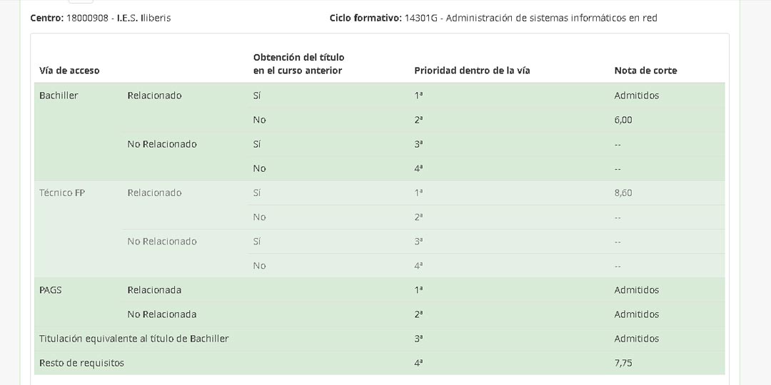Click the "Prioridad dentro de la vía" header
Screen dimensions: 771x385
click(x=472, y=71)
